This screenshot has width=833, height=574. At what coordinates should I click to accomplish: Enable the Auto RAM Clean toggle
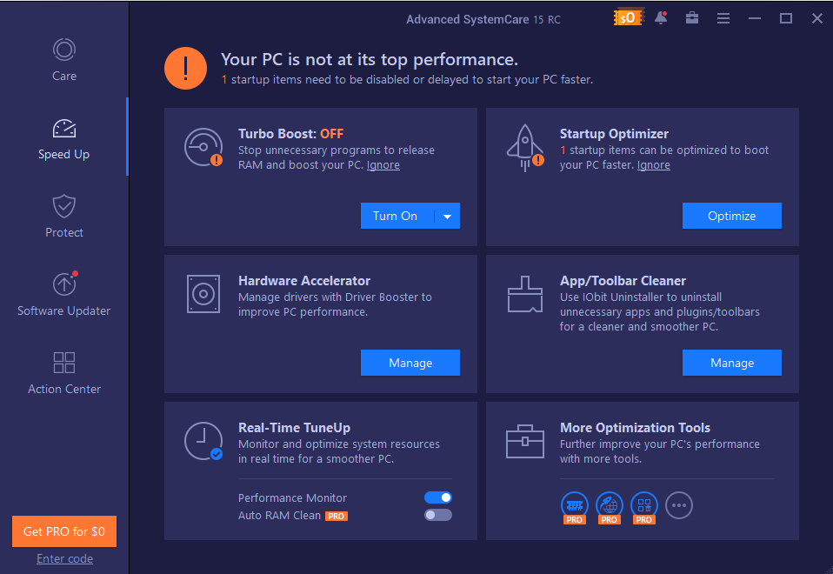click(438, 515)
